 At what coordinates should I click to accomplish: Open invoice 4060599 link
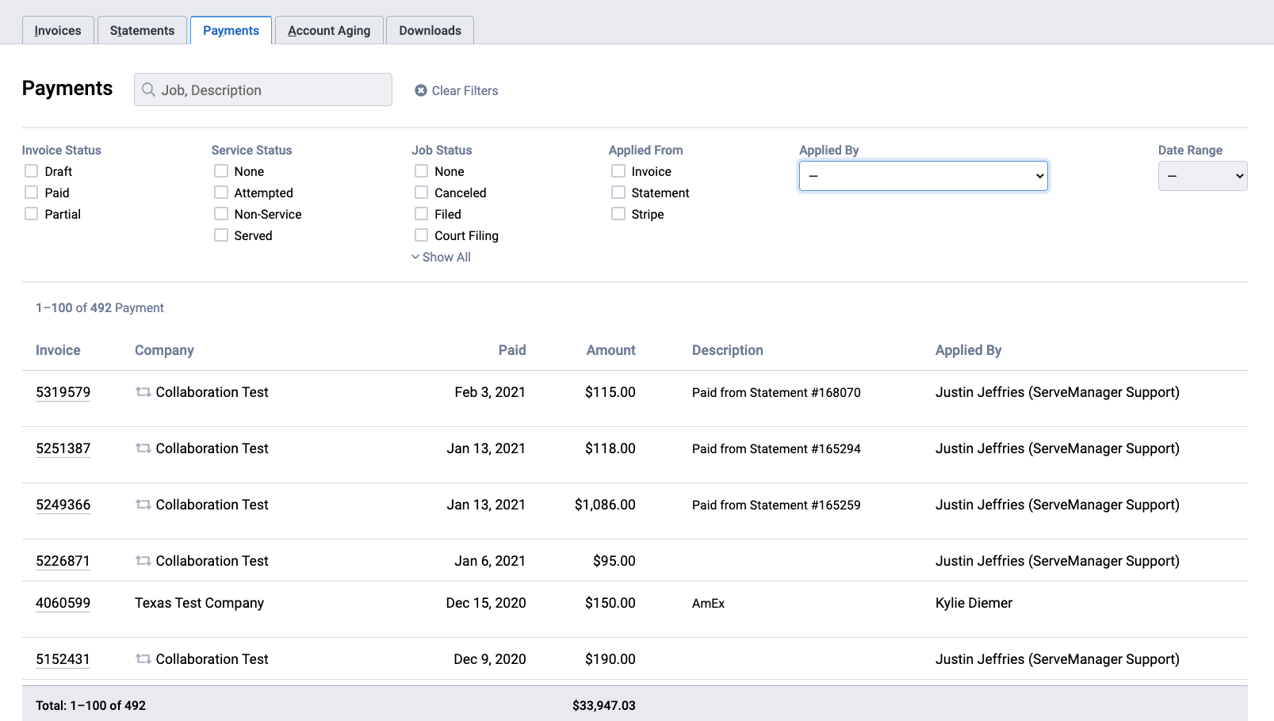63,603
